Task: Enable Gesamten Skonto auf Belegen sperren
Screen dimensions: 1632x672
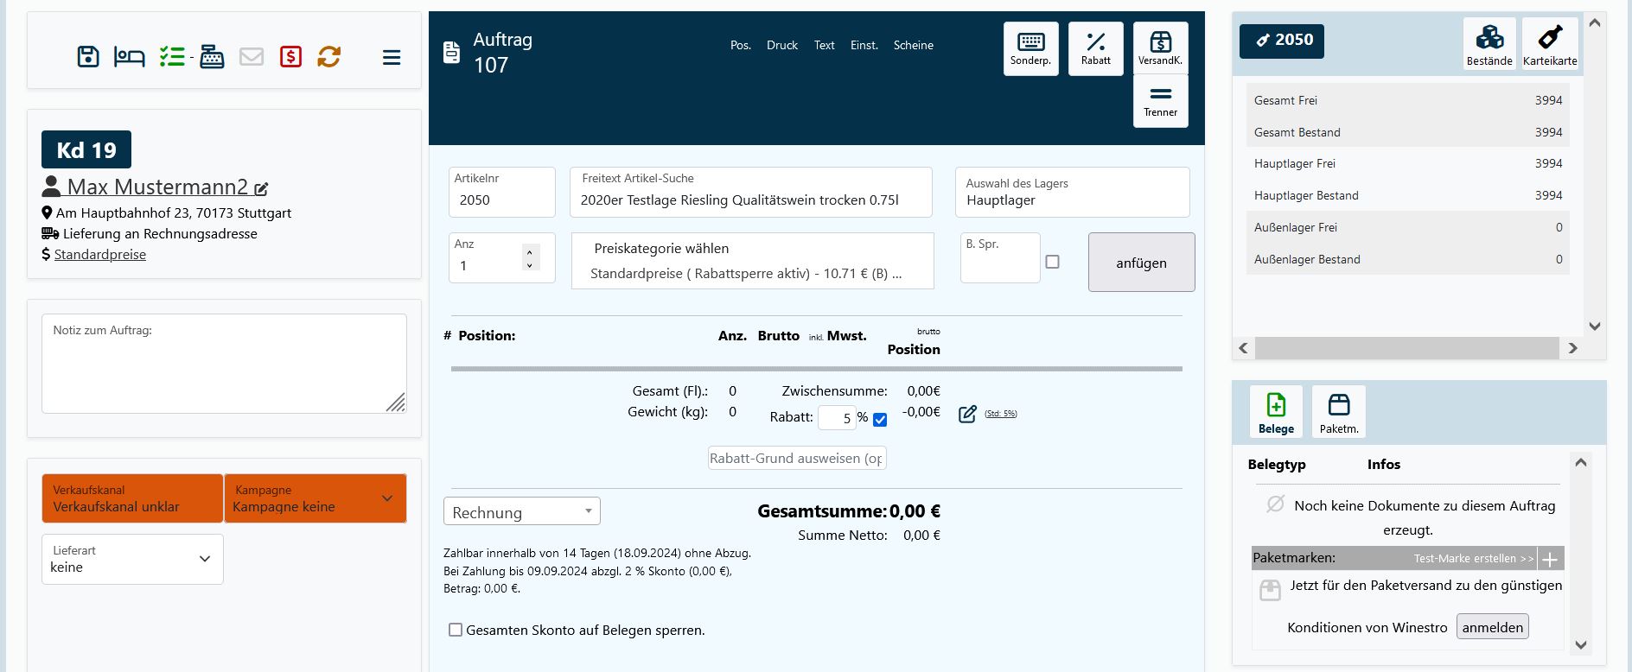Action: coord(456,630)
